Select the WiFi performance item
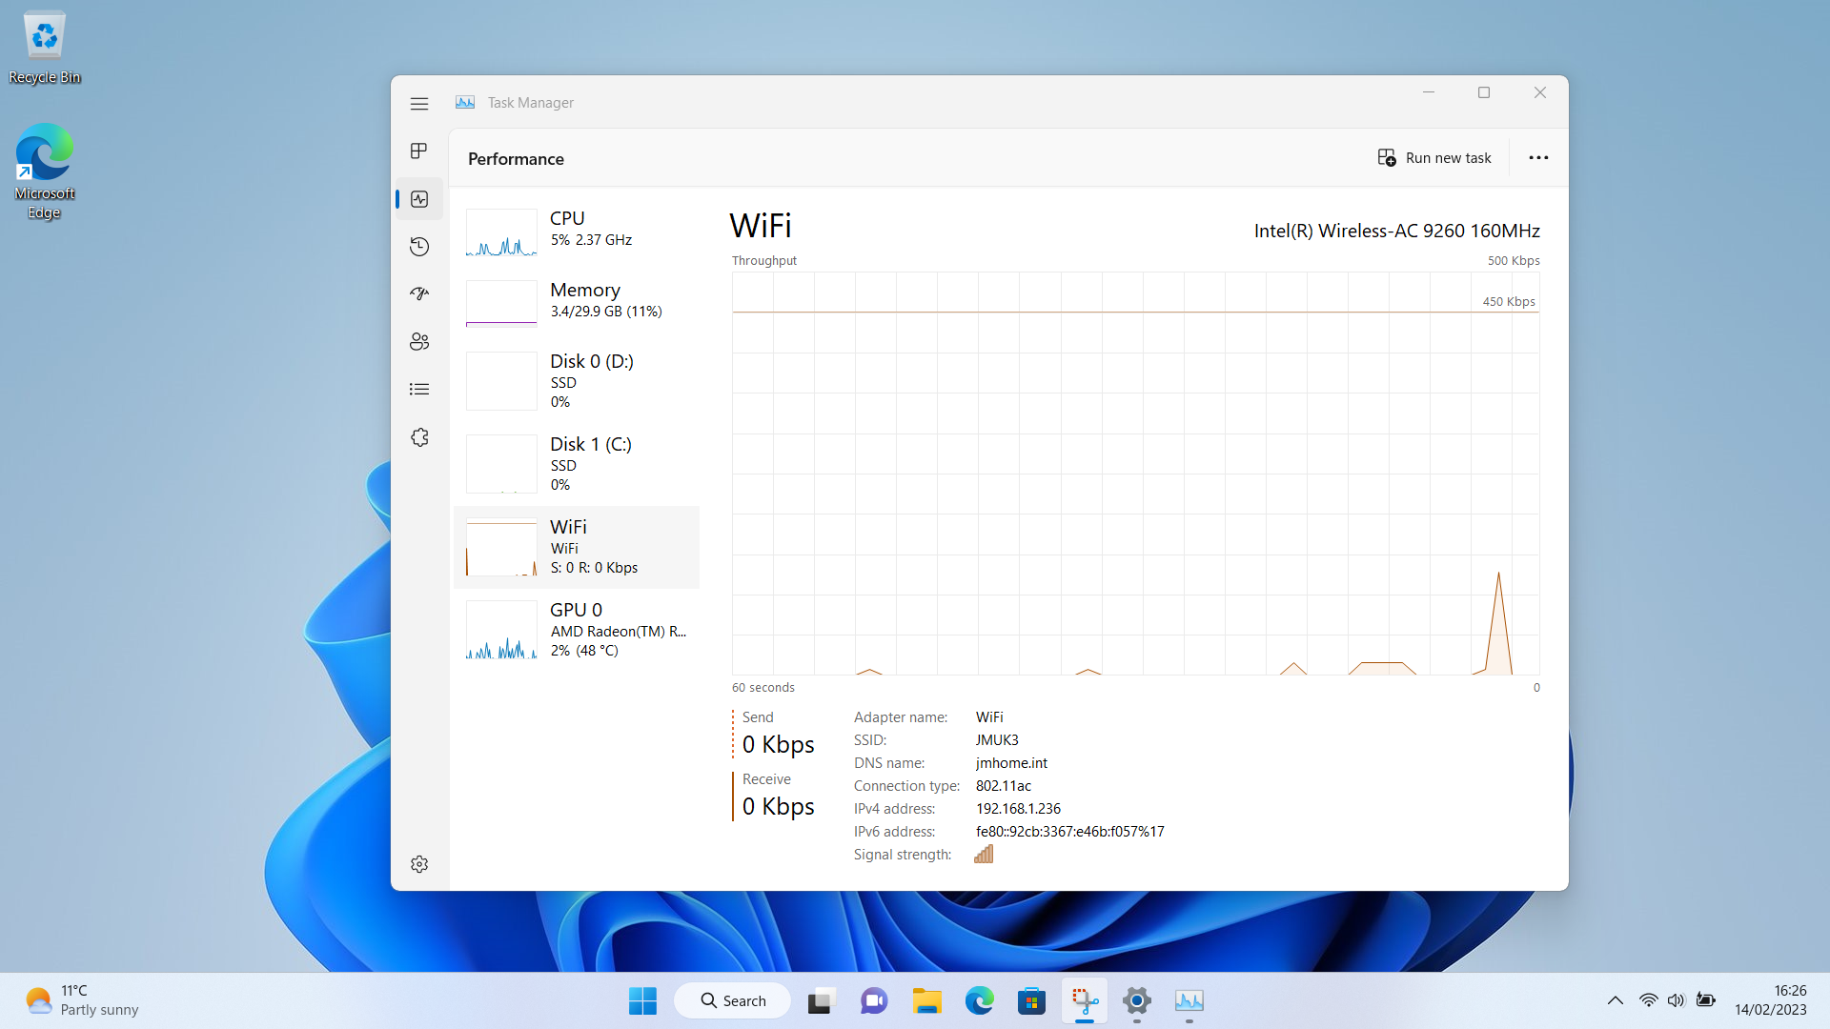Screen dimensions: 1830x1029 (577, 547)
